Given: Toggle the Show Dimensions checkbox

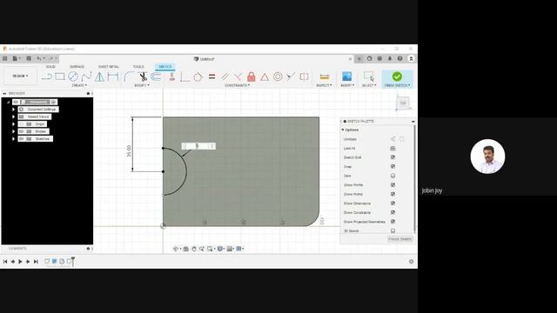Looking at the screenshot, I should (393, 203).
